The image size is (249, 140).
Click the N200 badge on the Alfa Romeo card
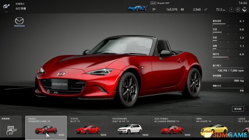pos(188,135)
